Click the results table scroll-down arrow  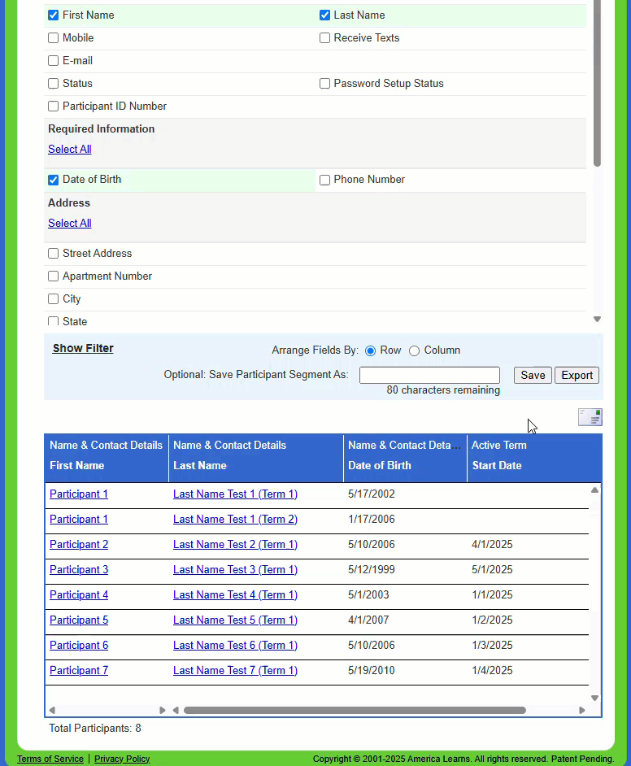(x=594, y=698)
